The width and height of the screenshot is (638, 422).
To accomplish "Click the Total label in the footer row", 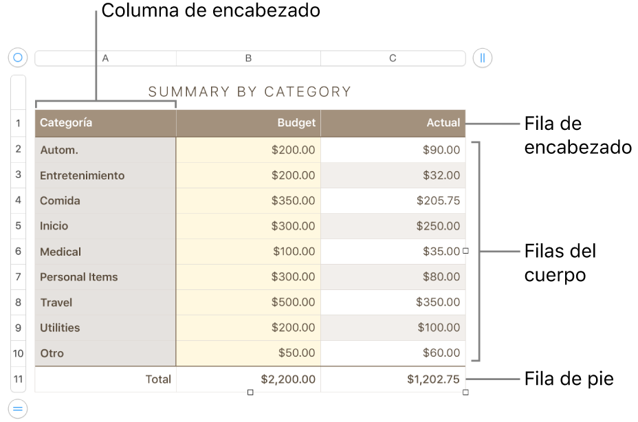I will tap(157, 379).
